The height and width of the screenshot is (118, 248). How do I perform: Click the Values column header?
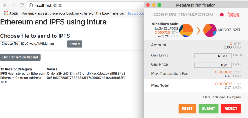[x=52, y=69]
